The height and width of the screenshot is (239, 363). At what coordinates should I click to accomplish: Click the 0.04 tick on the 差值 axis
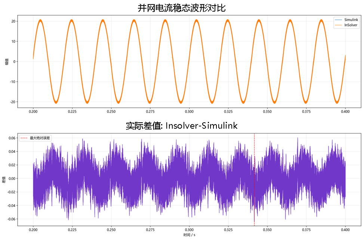pyautogui.click(x=12, y=151)
